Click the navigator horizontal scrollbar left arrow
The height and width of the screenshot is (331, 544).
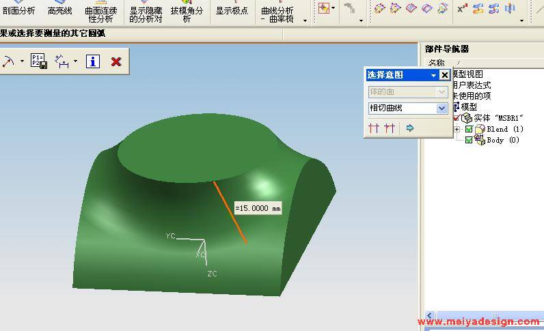(429, 315)
